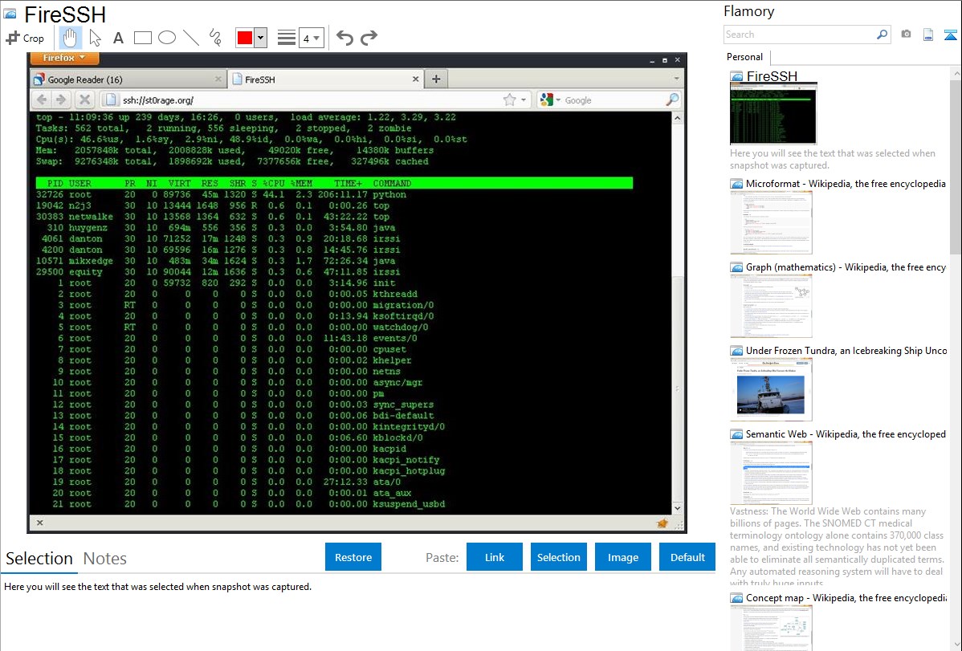Click the terminal scrollbar up arrow

(x=677, y=118)
